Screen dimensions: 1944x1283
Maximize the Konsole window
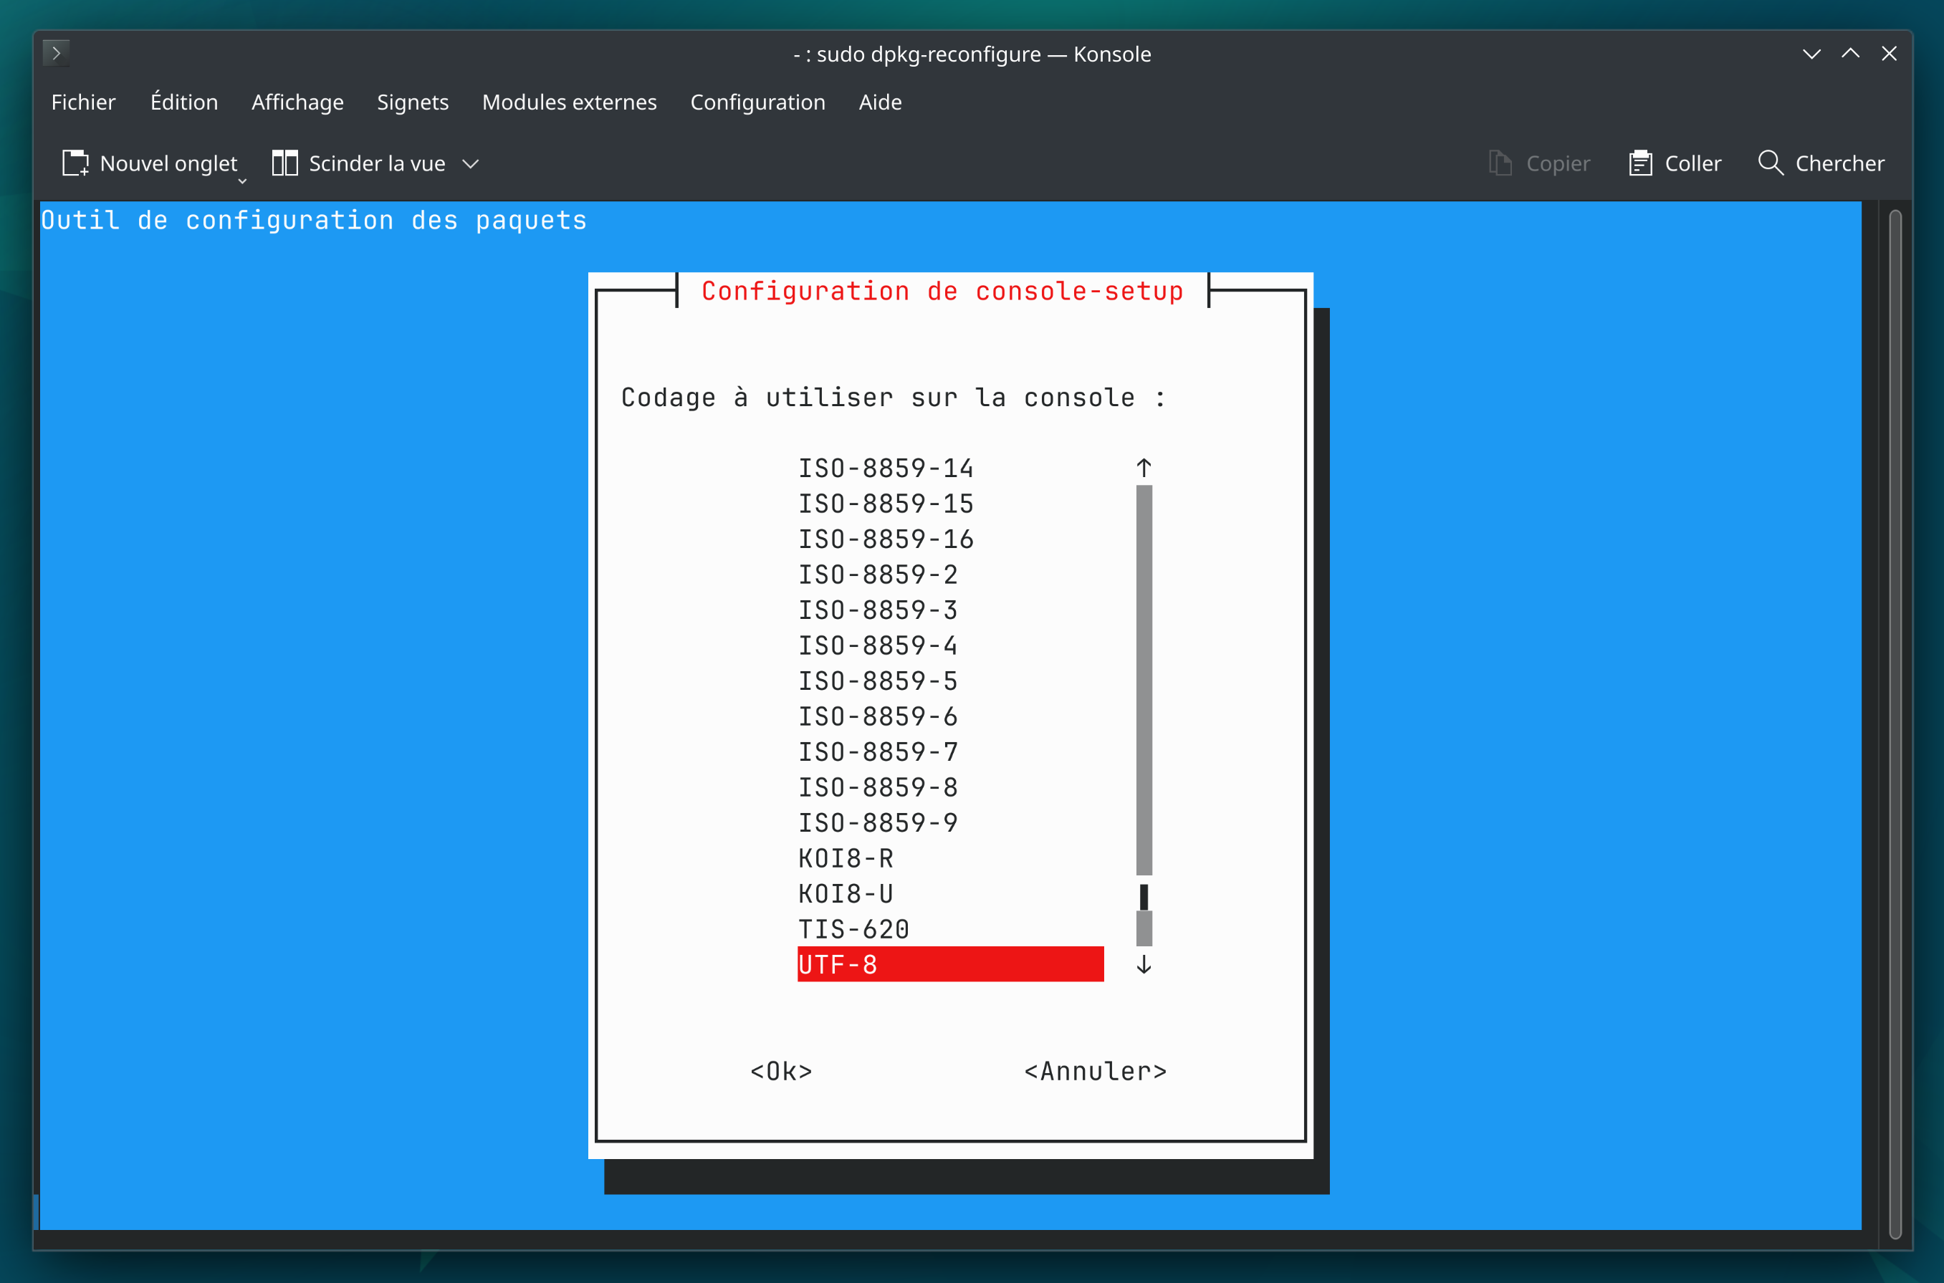1850,54
